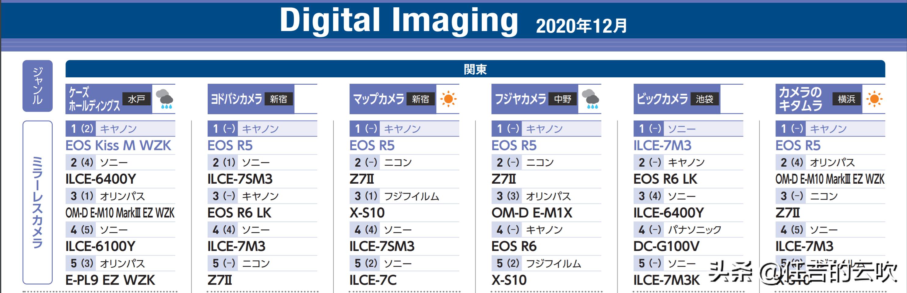This screenshot has height=293, width=907.
Task: Select "EOS R6 LK" in the ヨドバシカメラ column
Action: click(x=239, y=213)
